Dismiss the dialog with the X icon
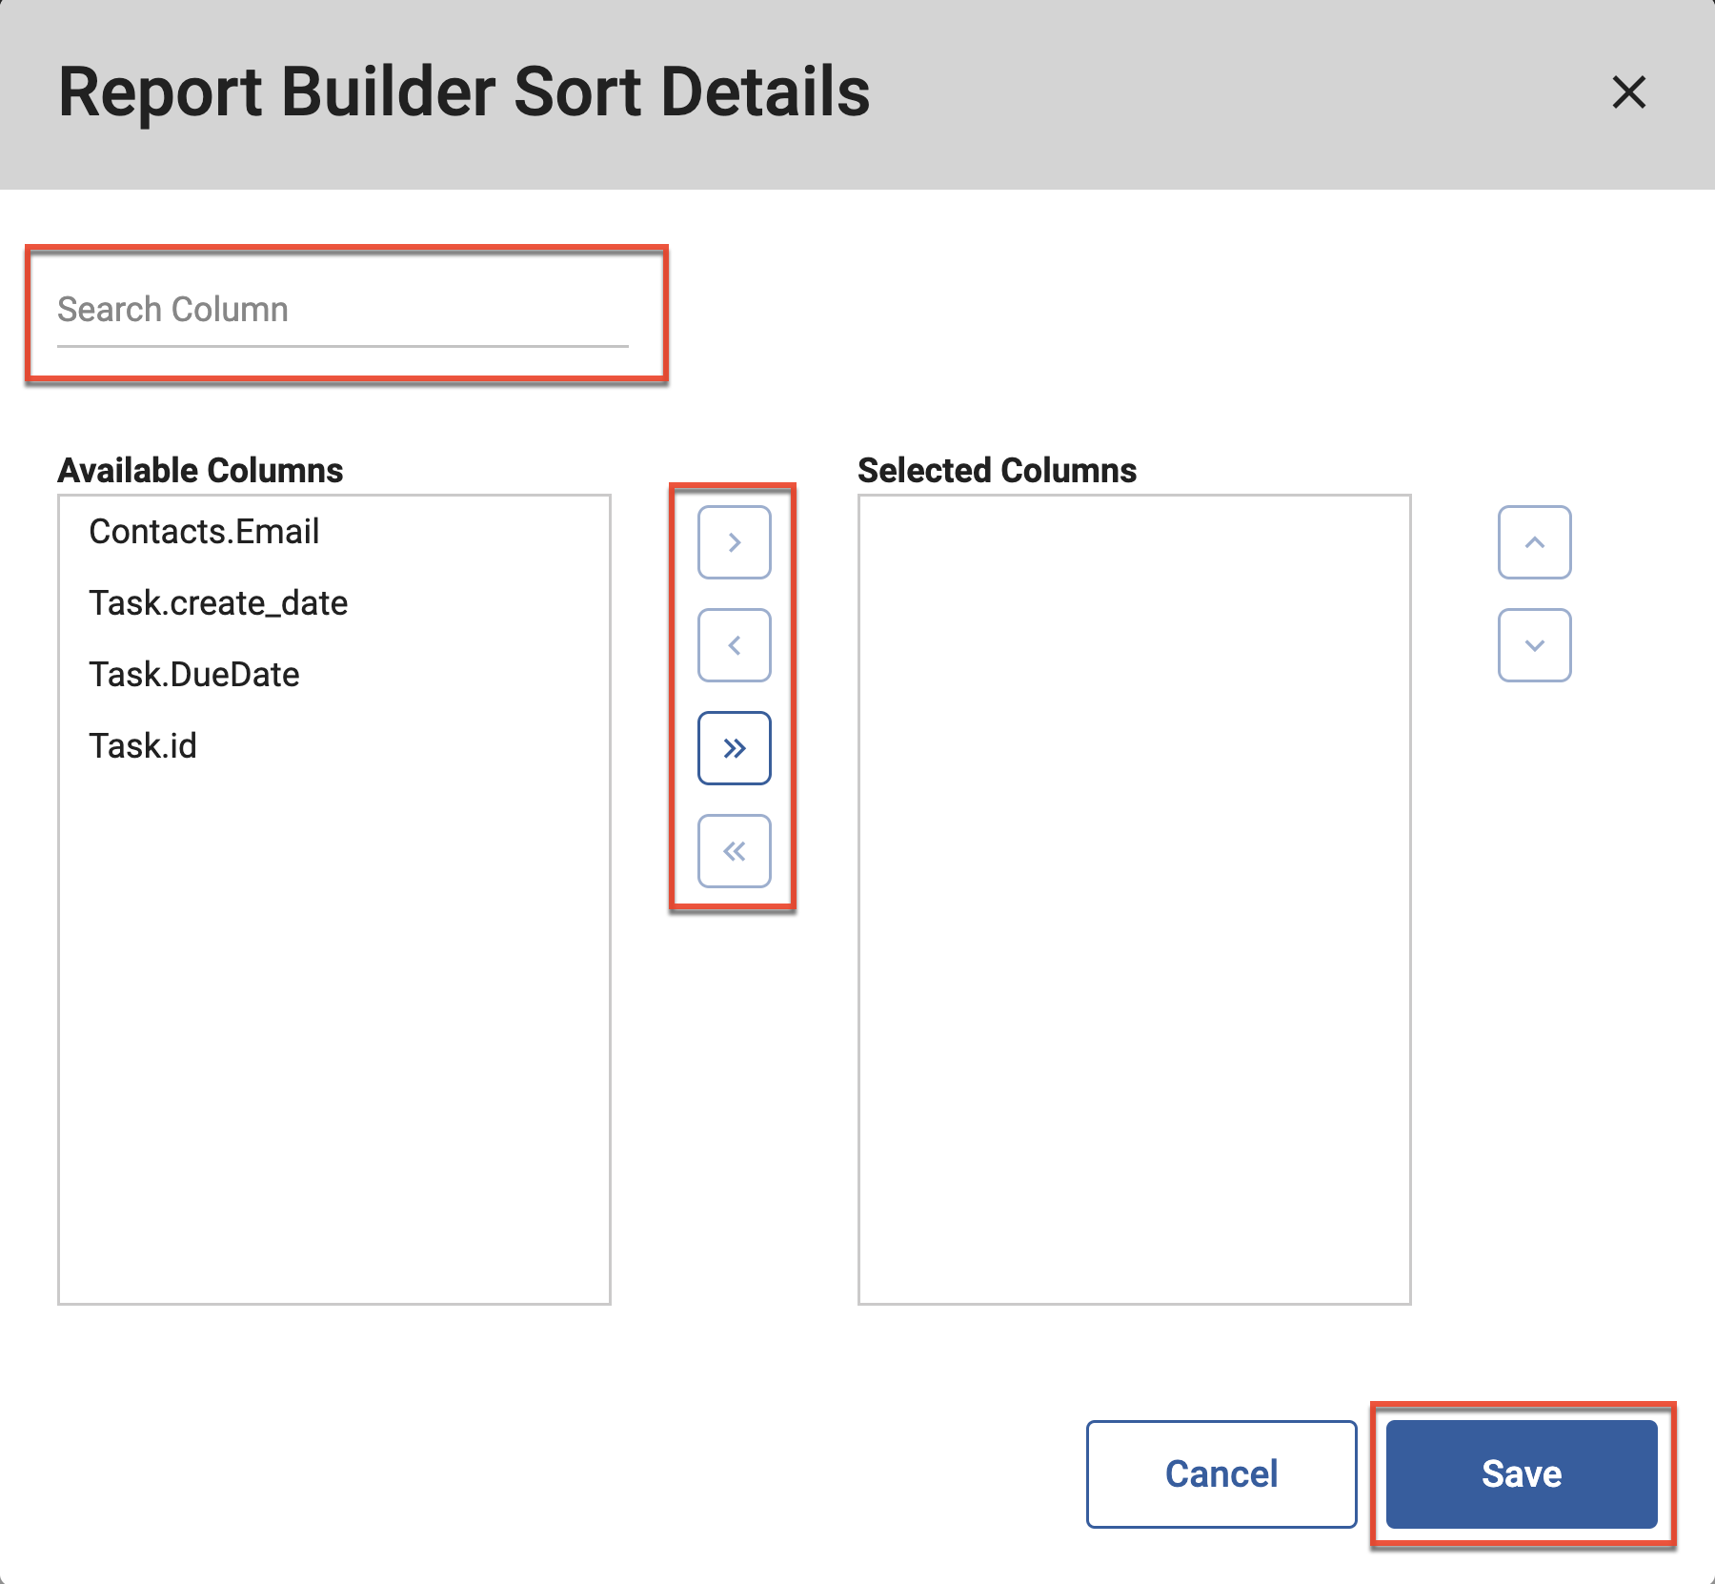1715x1584 pixels. click(x=1629, y=93)
